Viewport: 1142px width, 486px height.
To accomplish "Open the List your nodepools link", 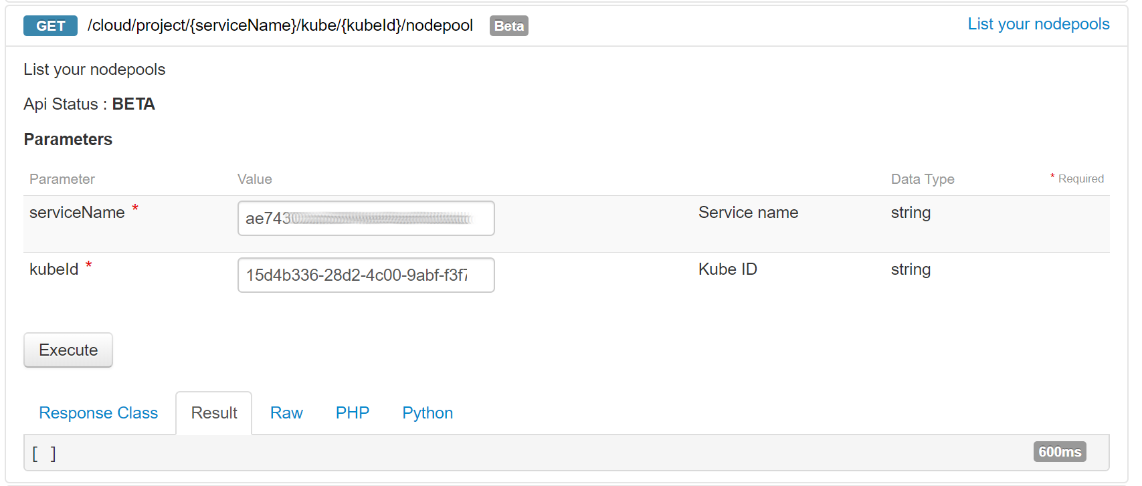I will [x=1038, y=24].
